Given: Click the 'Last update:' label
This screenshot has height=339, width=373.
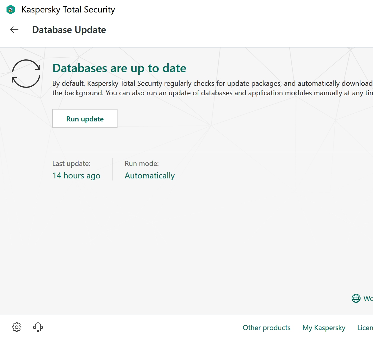Looking at the screenshot, I should [x=71, y=164].
